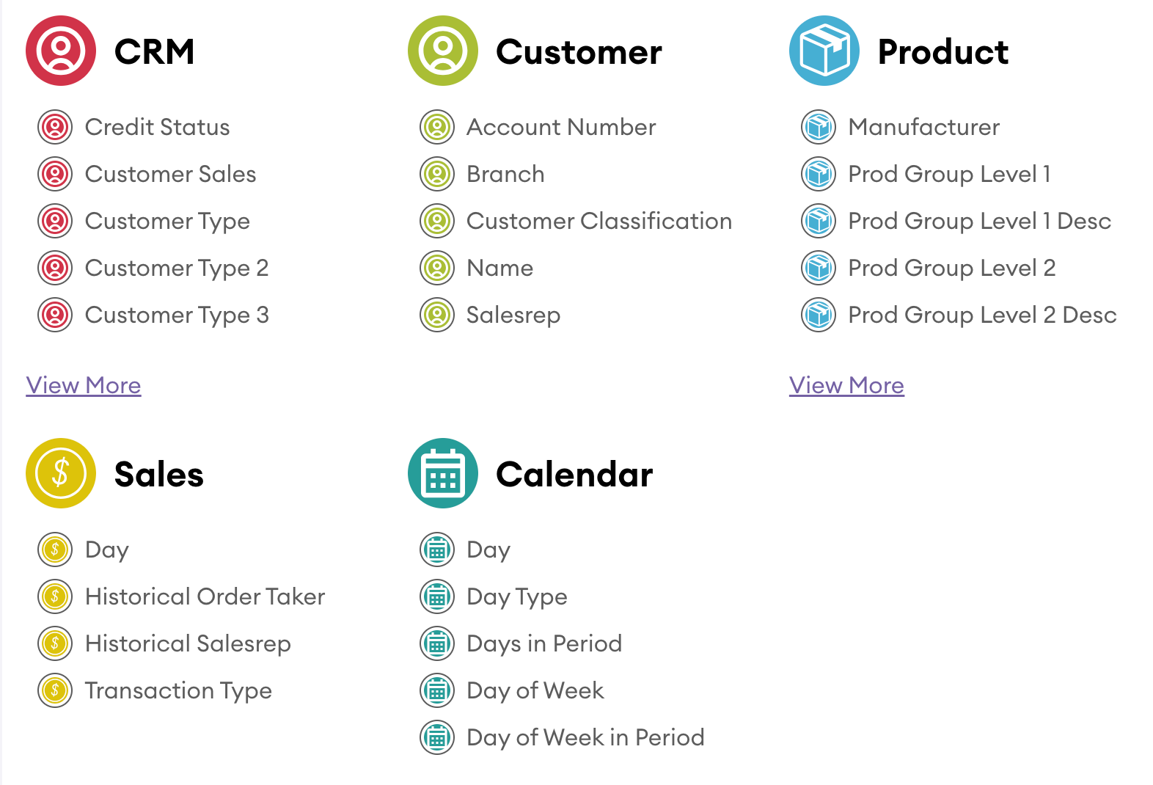Select Customer Type 3 under CRM
The height and width of the screenshot is (785, 1153).
(177, 315)
